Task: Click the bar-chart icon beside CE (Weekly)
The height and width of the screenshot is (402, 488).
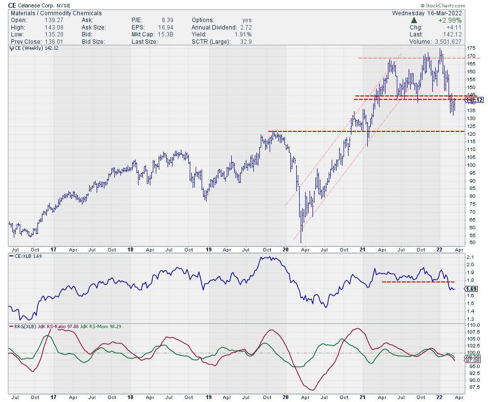Action: [x=12, y=48]
